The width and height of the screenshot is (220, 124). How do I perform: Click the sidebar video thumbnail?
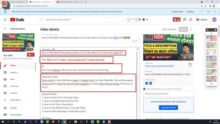(18, 42)
